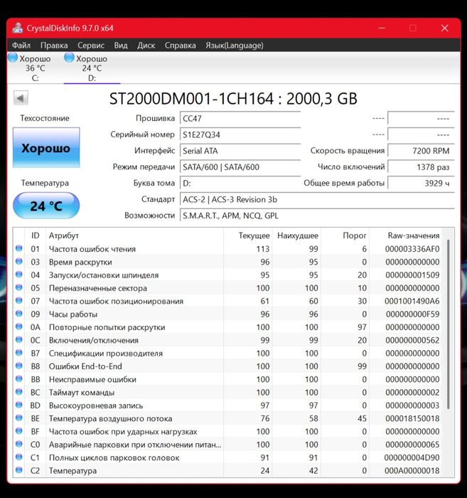The width and height of the screenshot is (467, 498).
Task: Click the CrystalDiskInfo title bar app icon
Action: coord(18,28)
